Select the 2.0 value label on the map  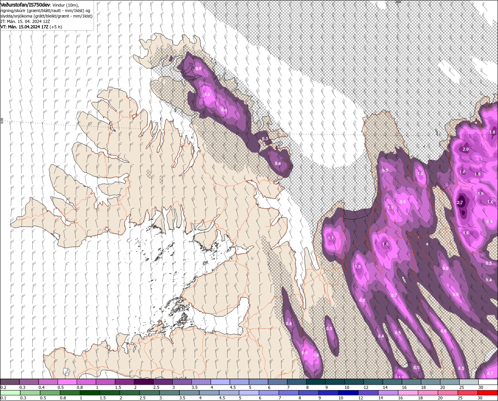click(466, 149)
